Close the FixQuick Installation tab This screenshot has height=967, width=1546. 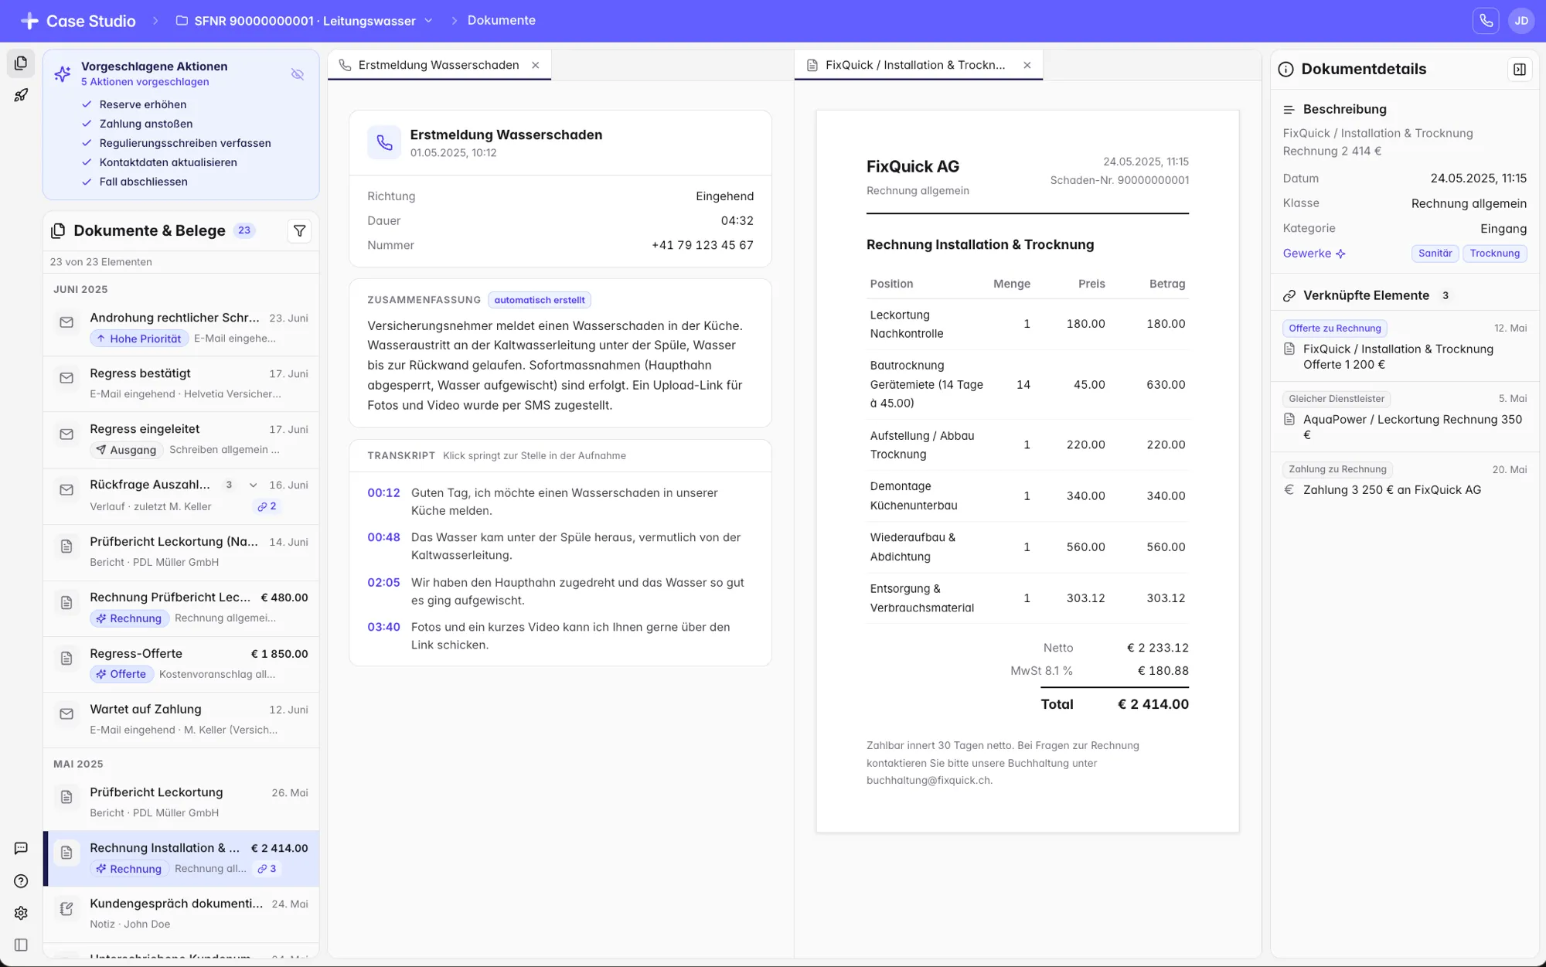[x=1027, y=65]
